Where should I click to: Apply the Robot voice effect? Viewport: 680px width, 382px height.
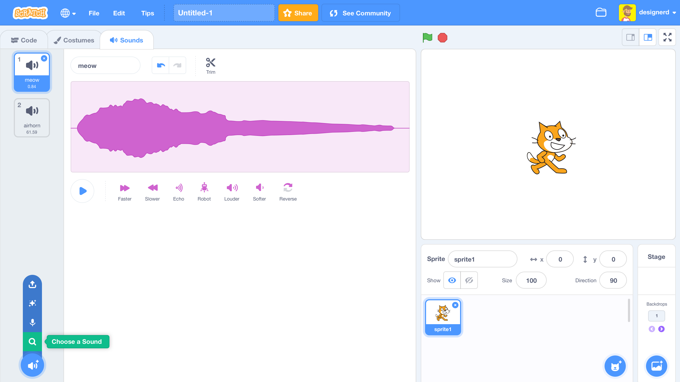(204, 191)
